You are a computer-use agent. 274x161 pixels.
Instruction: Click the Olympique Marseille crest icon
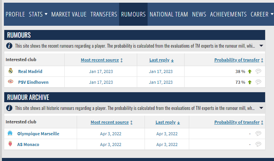[x=10, y=133]
